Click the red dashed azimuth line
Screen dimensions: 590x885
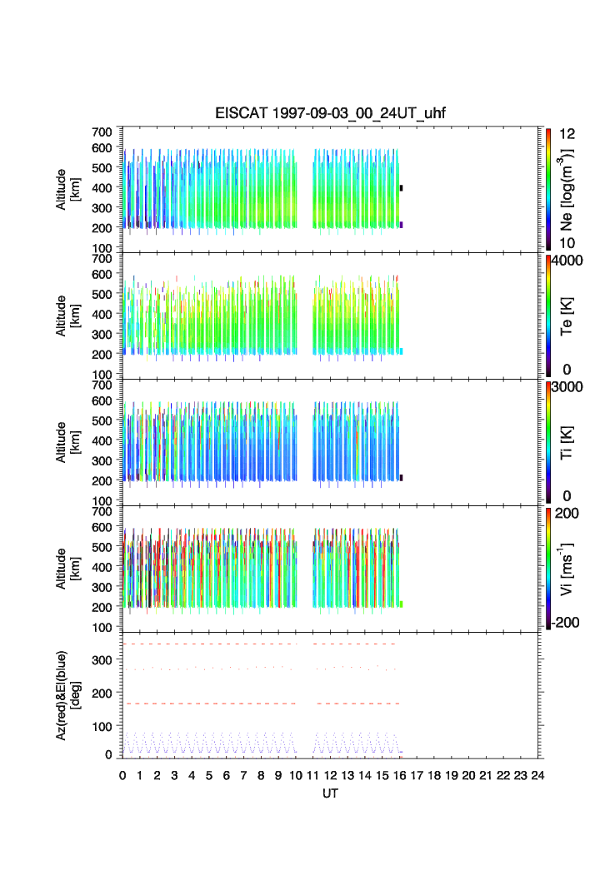coord(208,704)
